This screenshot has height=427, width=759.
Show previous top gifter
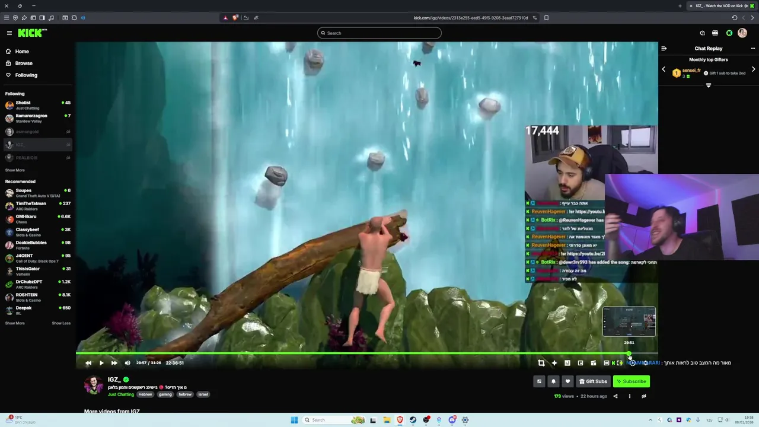point(664,69)
